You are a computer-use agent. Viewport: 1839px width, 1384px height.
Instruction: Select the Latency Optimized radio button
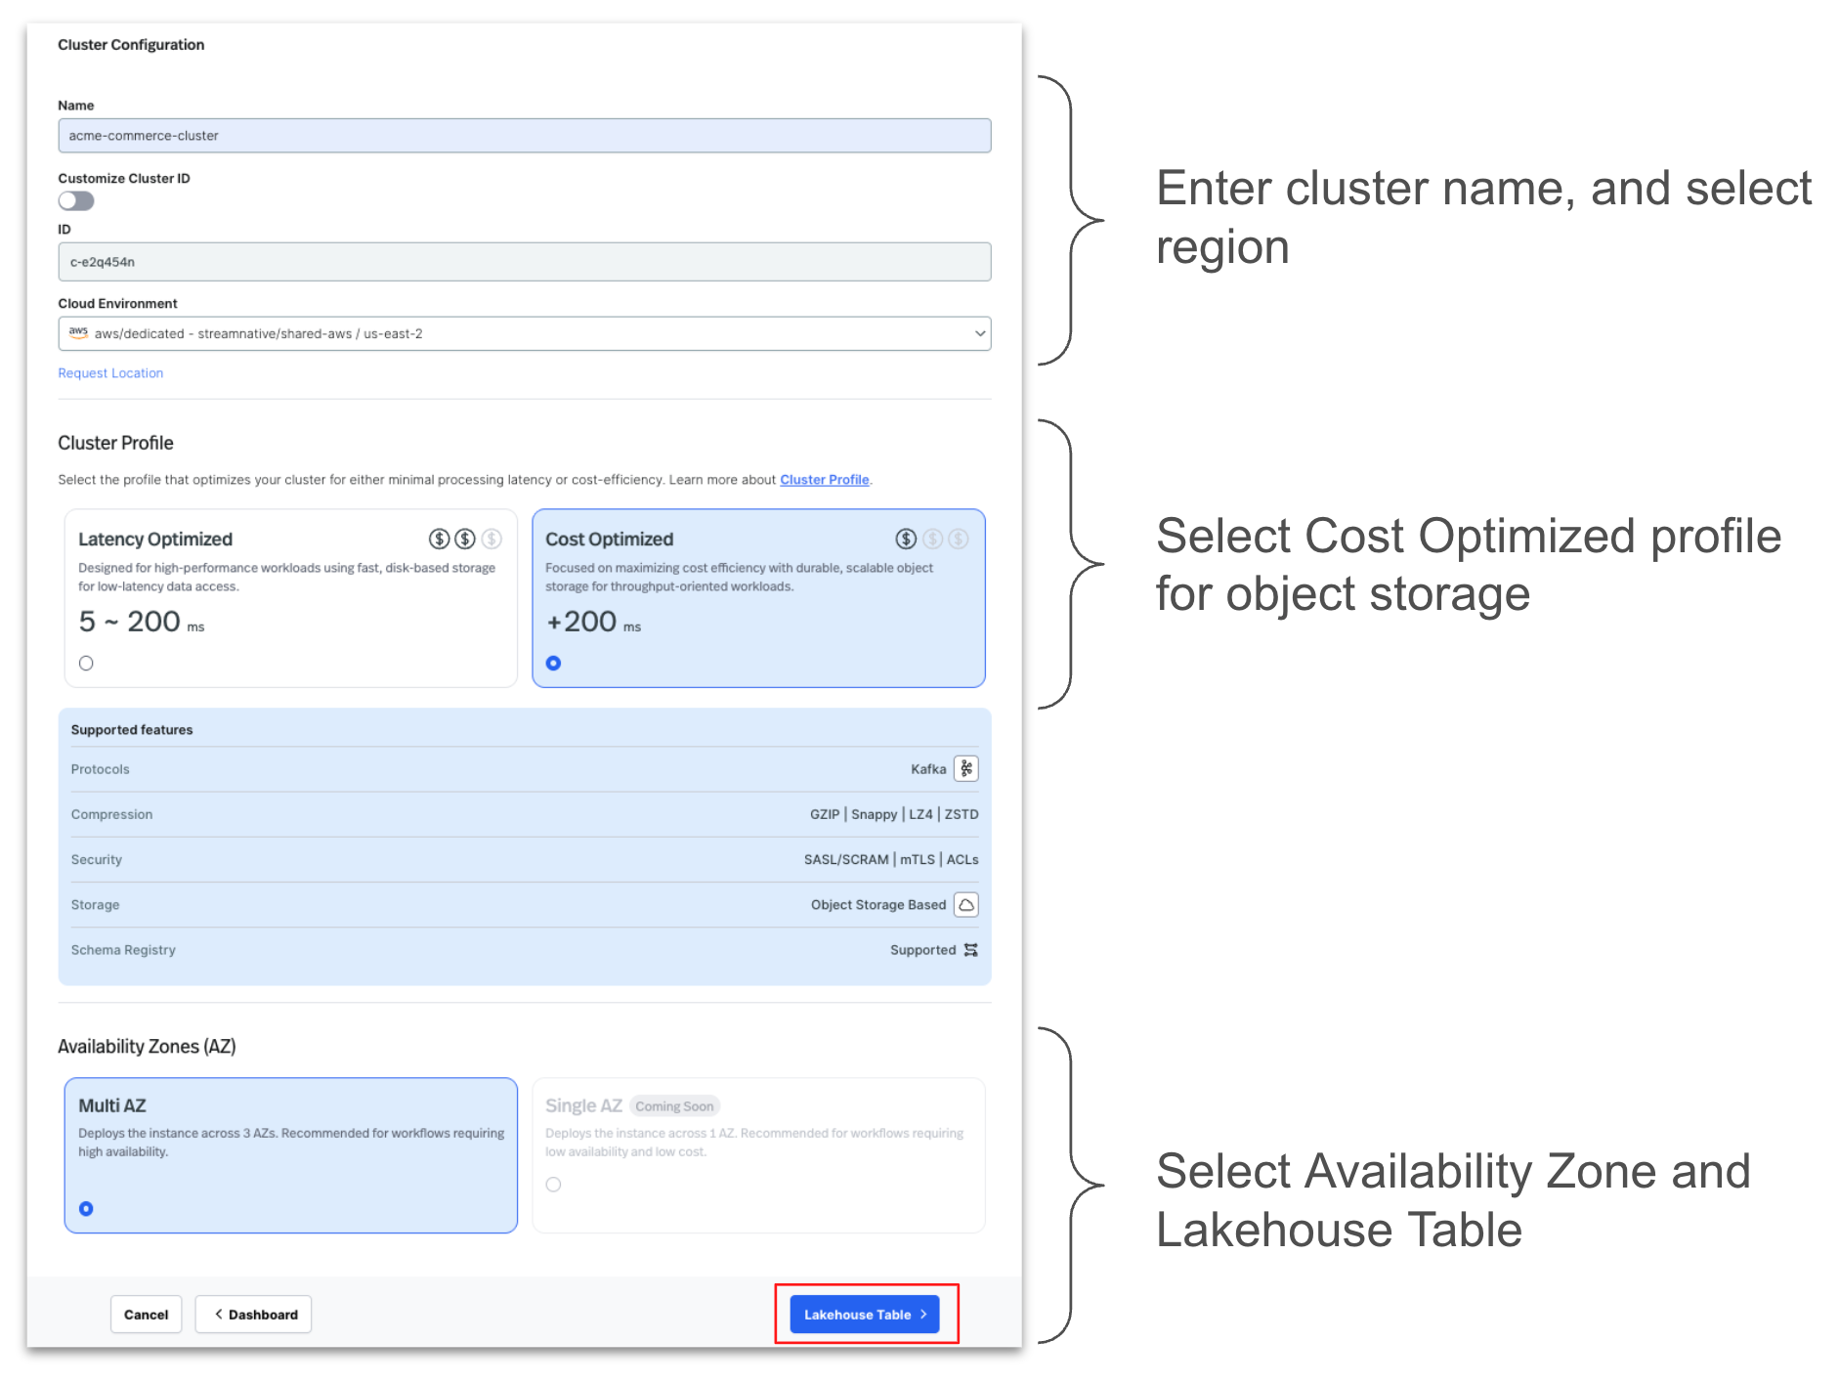pos(86,664)
